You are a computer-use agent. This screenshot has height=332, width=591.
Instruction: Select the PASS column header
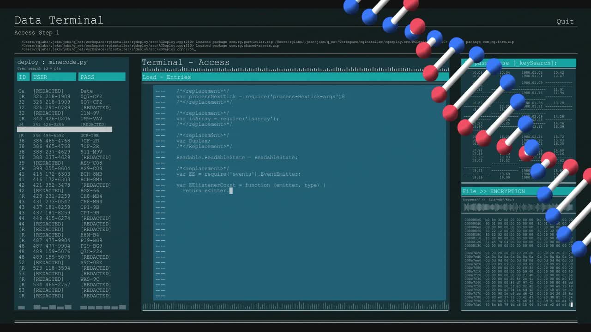point(102,77)
